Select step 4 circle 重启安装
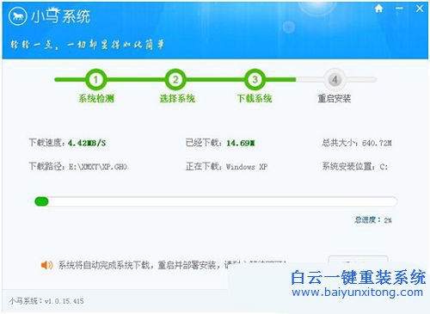The height and width of the screenshot is (314, 430). [x=335, y=79]
